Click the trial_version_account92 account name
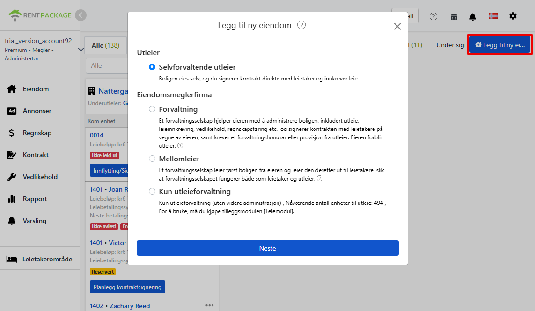 [x=38, y=41]
